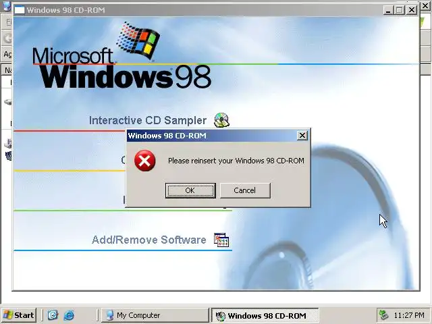Screen dimensions: 432x324
Task: Click the Windows 98 CD-ROM title bar icon
Action: pos(20,10)
